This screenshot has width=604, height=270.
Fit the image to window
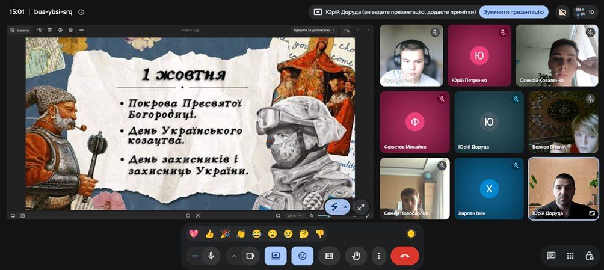(x=278, y=216)
